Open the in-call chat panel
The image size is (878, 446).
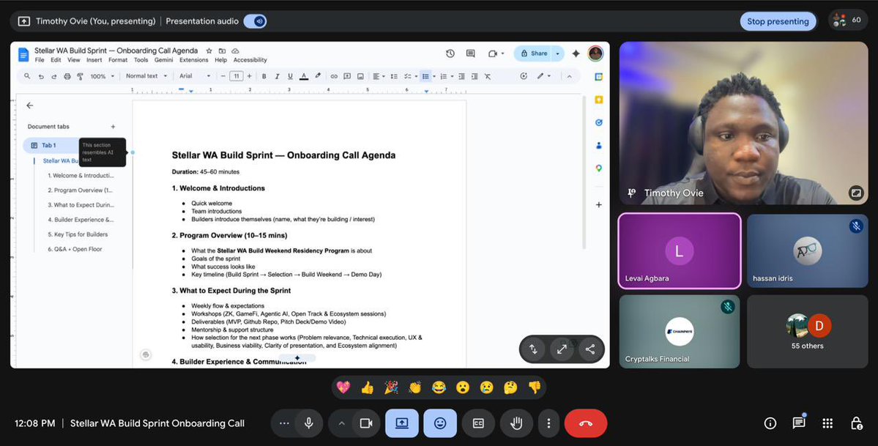[799, 423]
